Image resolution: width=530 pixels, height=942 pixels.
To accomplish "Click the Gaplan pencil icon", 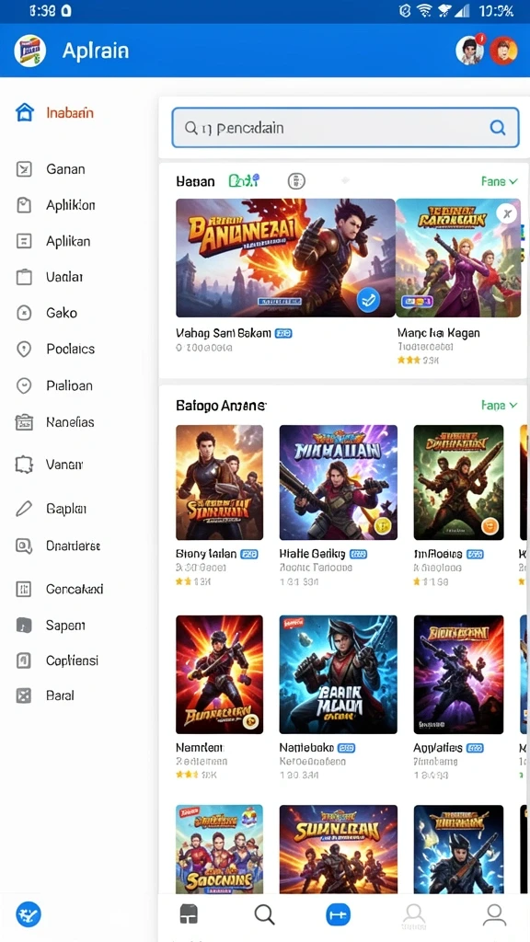I will tap(23, 509).
